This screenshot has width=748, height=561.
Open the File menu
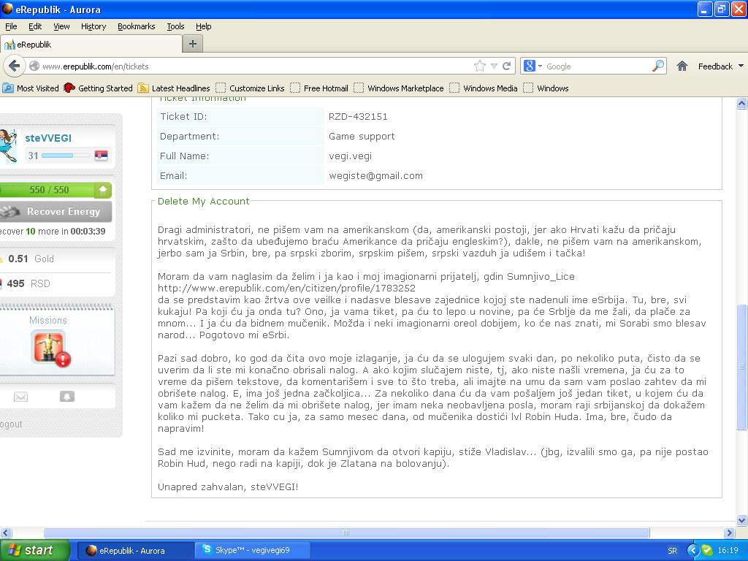tap(11, 26)
